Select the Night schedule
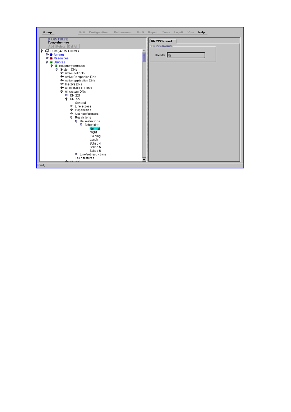291x412 pixels. (x=93, y=132)
